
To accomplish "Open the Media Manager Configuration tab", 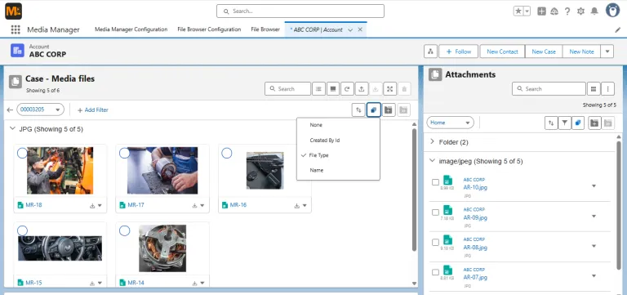I will coord(131,29).
